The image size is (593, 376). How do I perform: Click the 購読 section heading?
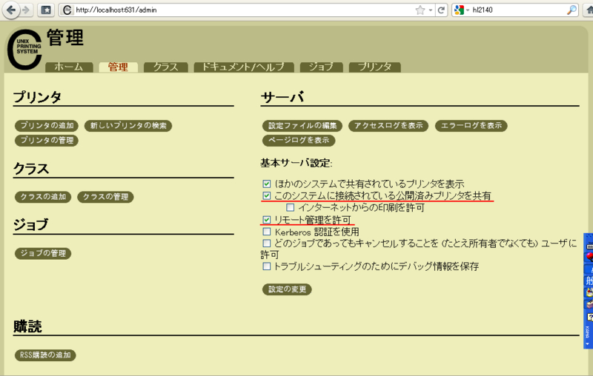click(x=27, y=326)
